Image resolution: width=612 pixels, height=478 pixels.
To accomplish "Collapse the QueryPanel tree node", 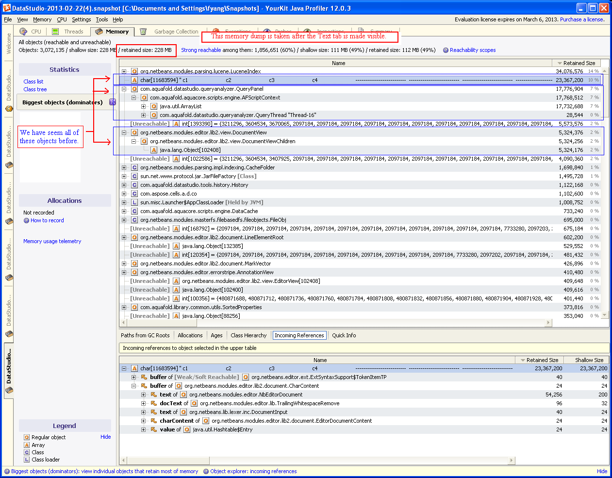I will 124,89.
